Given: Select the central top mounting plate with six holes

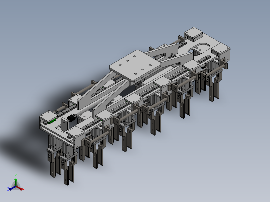Looking at the screenshot, I should (136, 65).
